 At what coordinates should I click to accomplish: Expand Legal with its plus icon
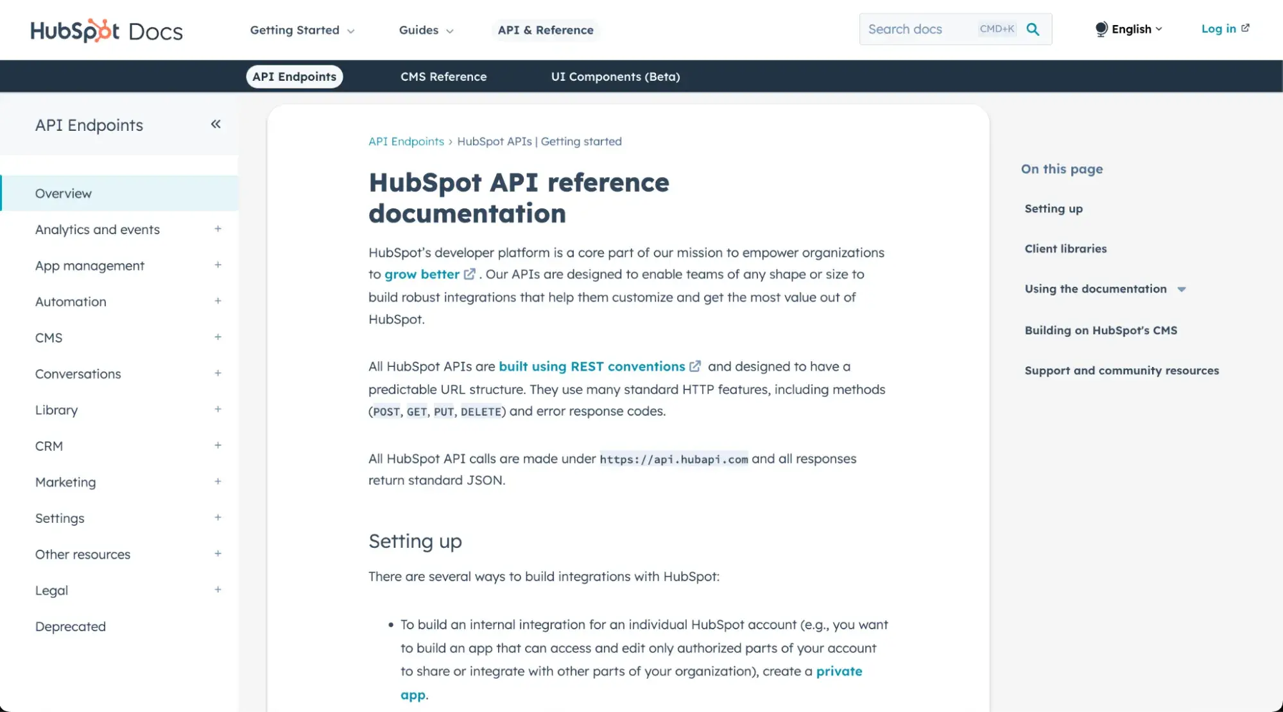click(218, 589)
